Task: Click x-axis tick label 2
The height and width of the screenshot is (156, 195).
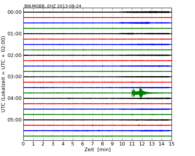Action: coord(43,144)
